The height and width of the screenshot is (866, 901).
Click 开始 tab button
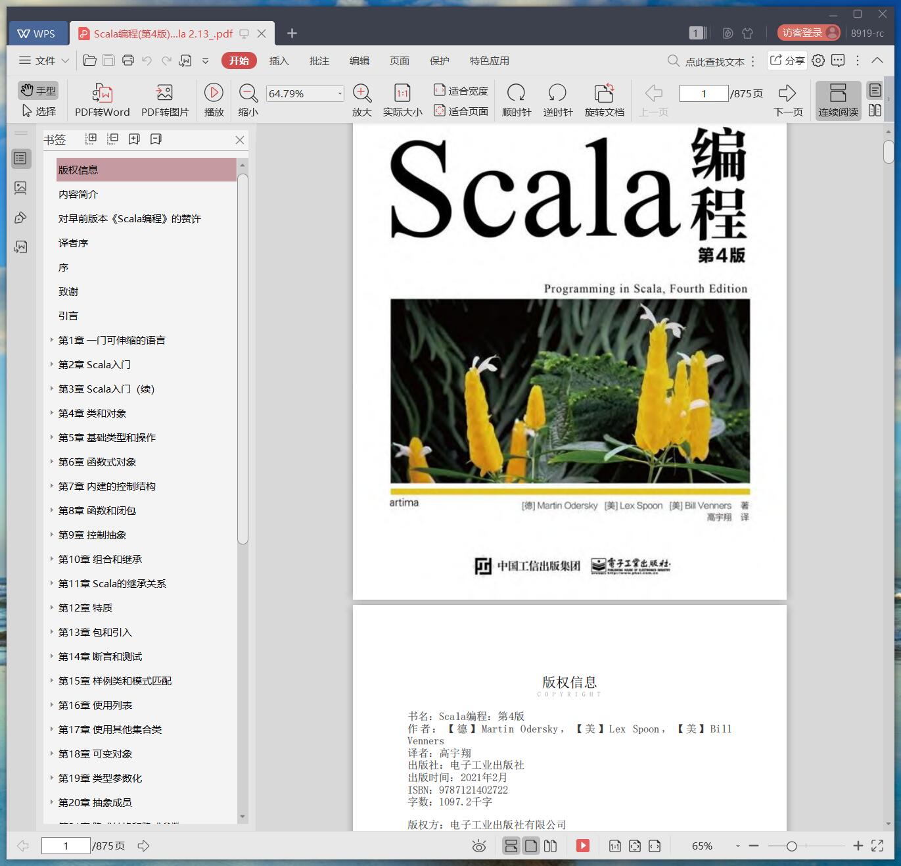tap(239, 60)
